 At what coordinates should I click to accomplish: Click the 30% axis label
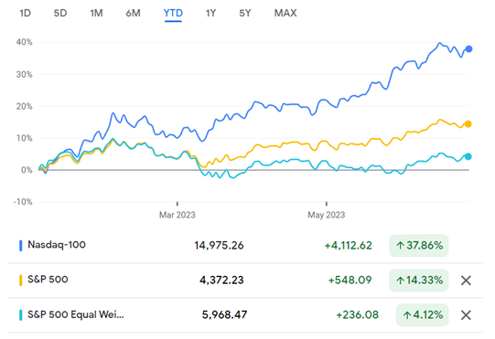pyautogui.click(x=25, y=74)
